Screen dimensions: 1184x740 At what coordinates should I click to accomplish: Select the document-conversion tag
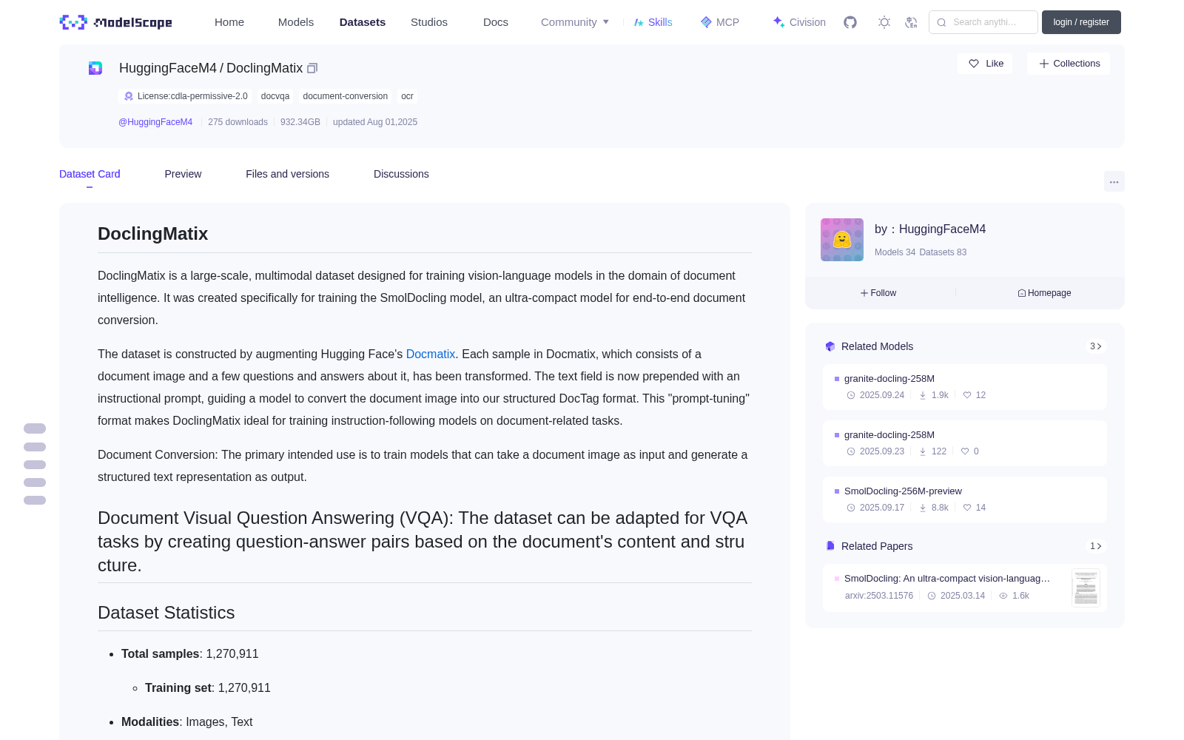[x=345, y=96]
